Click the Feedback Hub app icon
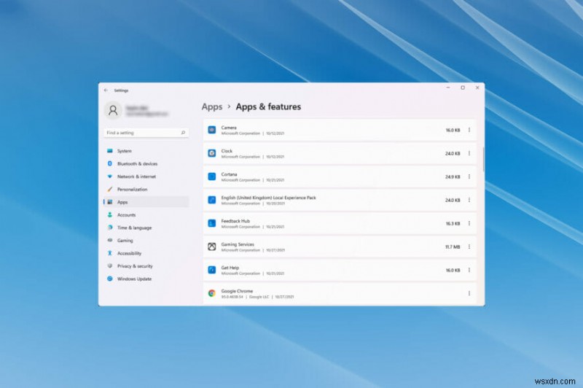The height and width of the screenshot is (388, 583). pyautogui.click(x=211, y=223)
